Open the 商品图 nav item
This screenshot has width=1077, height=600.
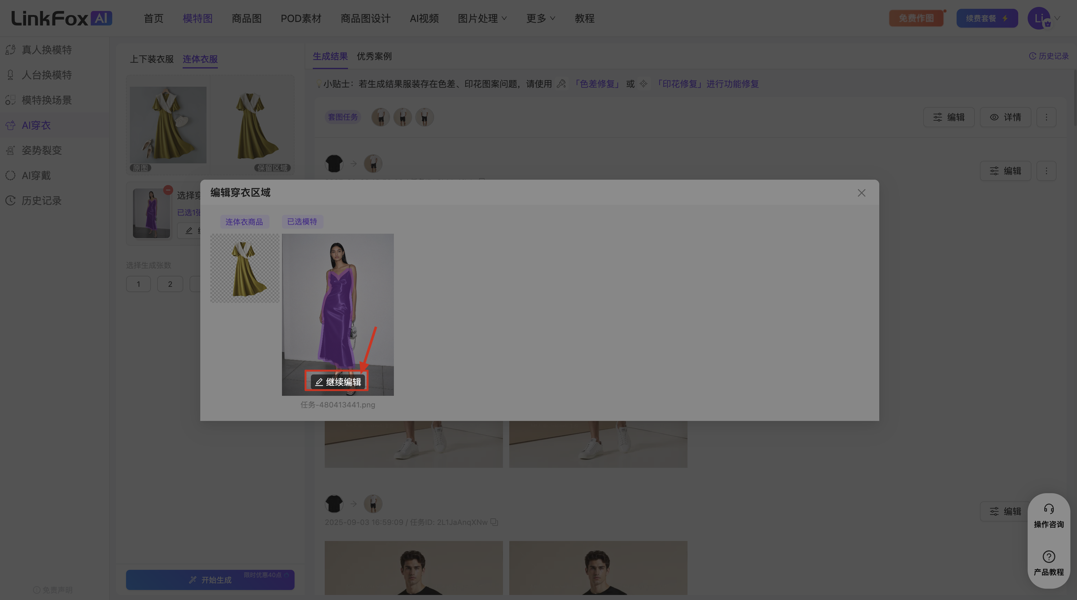[246, 18]
